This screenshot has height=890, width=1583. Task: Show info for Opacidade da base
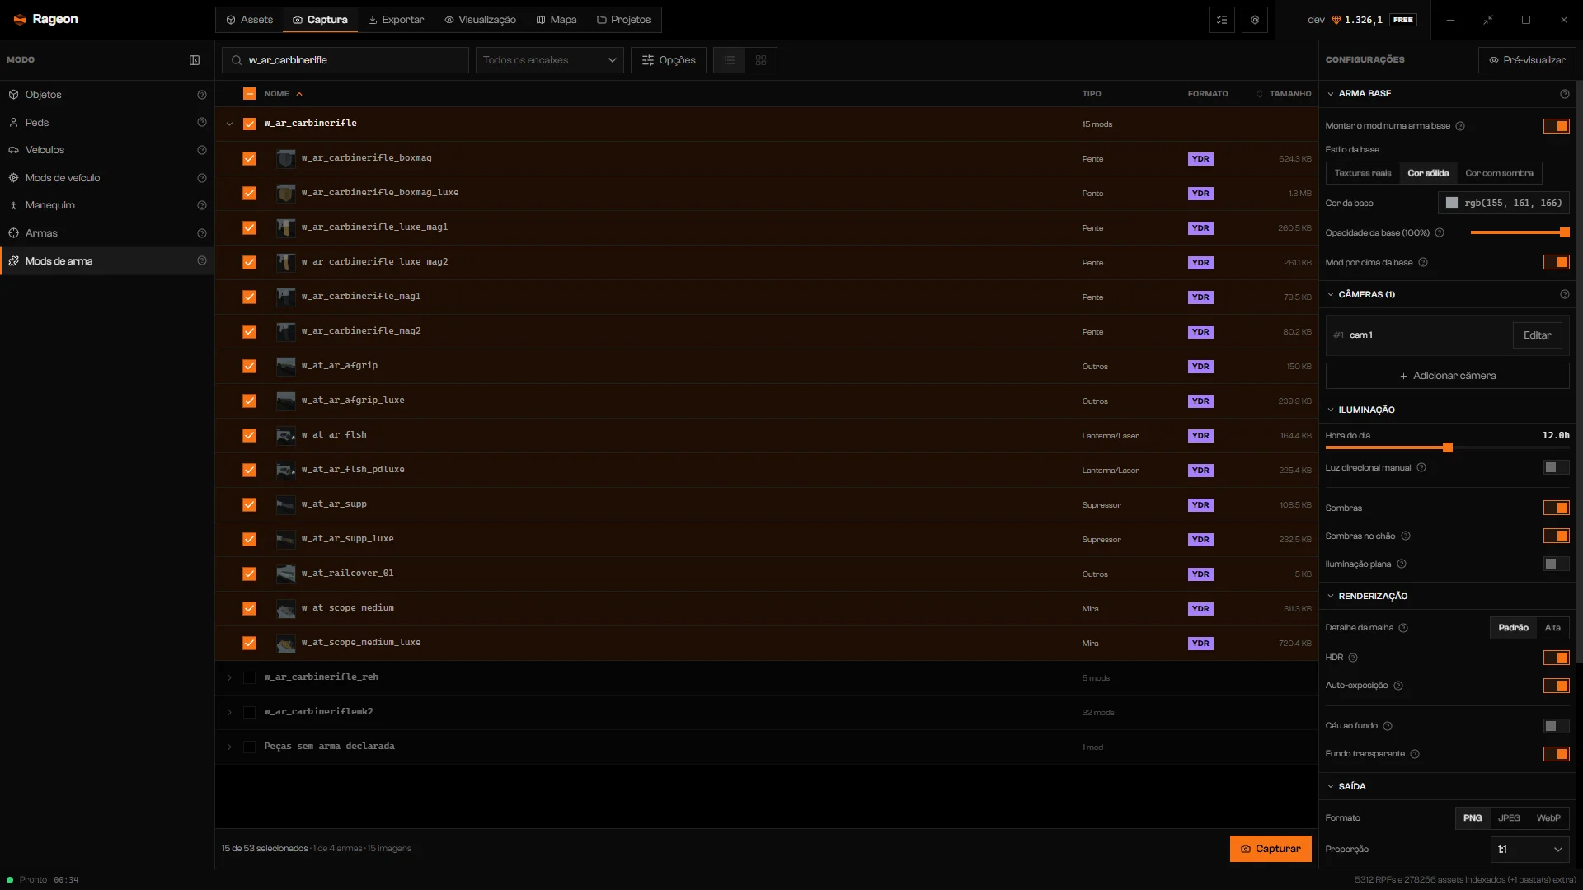[x=1440, y=233]
